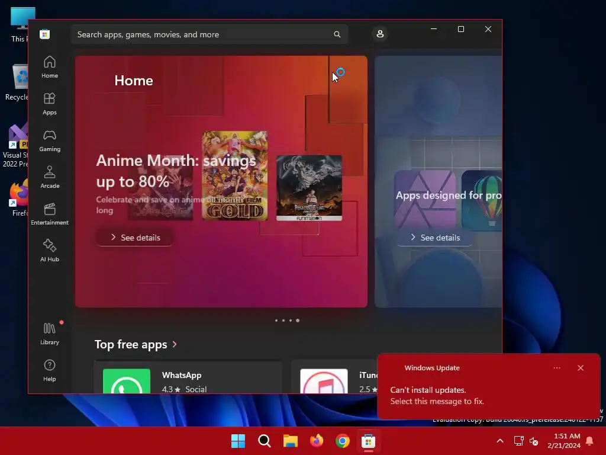Image resolution: width=606 pixels, height=455 pixels.
Task: Click See details on the Anime Month banner
Action: coord(134,237)
